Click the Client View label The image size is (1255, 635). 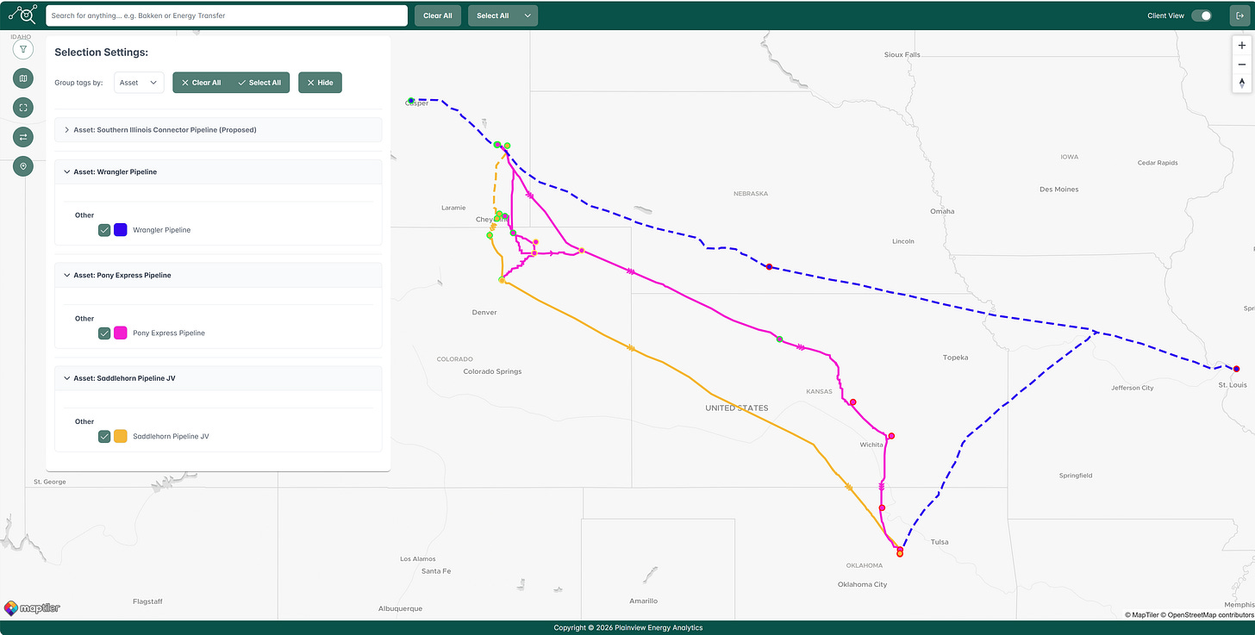click(1166, 16)
